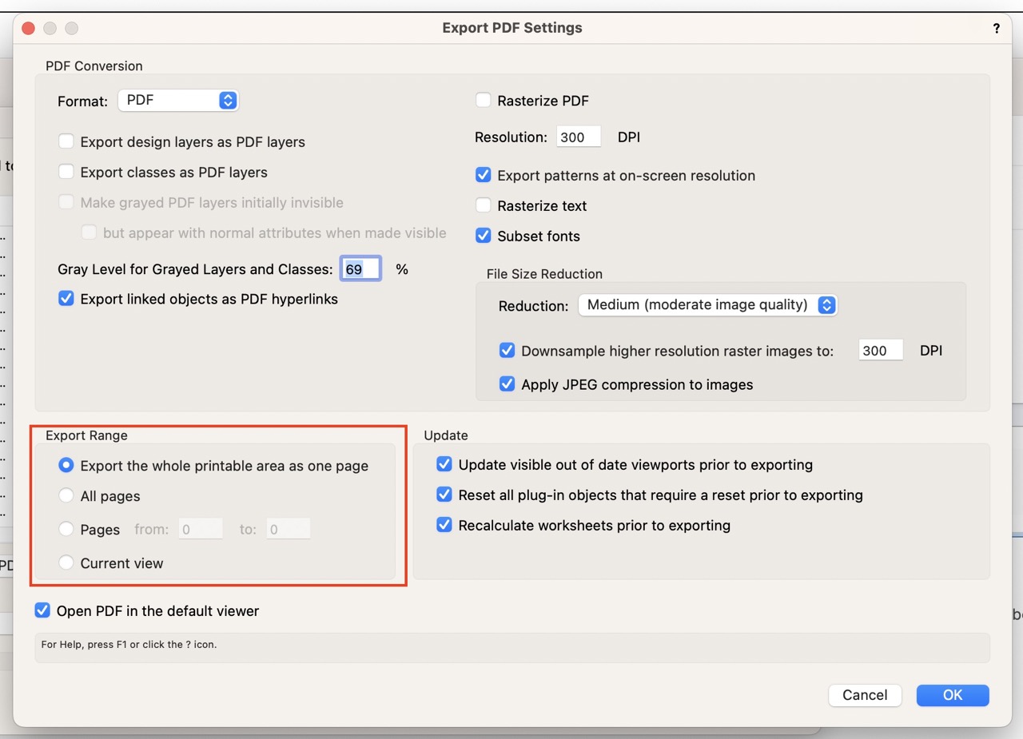Viewport: 1023px width, 739px height.
Task: Enable Export design layers as PDF layers
Action: pyautogui.click(x=66, y=142)
